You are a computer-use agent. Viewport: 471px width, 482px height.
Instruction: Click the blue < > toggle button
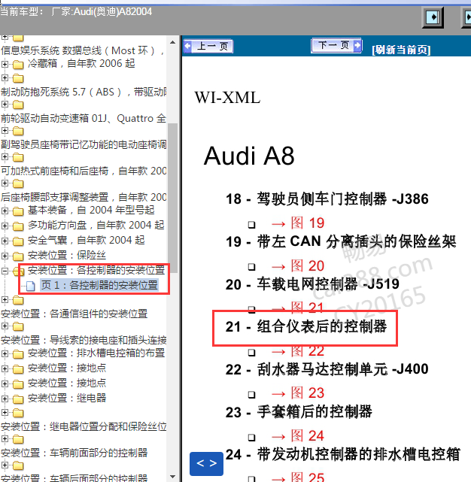206,463
